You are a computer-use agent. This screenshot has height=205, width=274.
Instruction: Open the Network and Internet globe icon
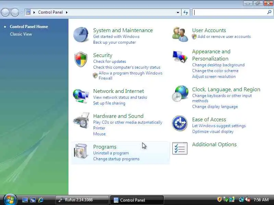(x=81, y=96)
